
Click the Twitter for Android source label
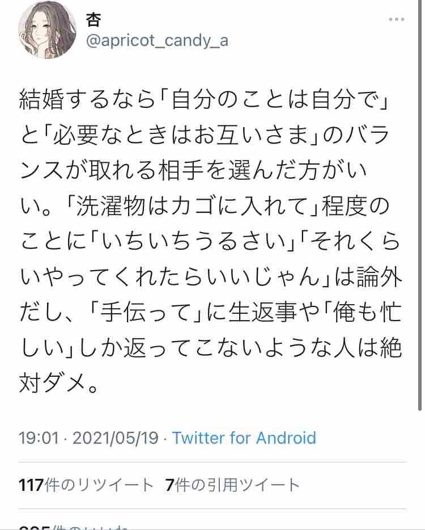pos(245,439)
